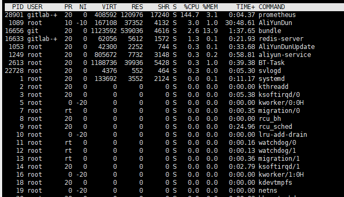344x197 pixels.
Task: Select the kworker/0:0H command name
Action: tap(281, 103)
